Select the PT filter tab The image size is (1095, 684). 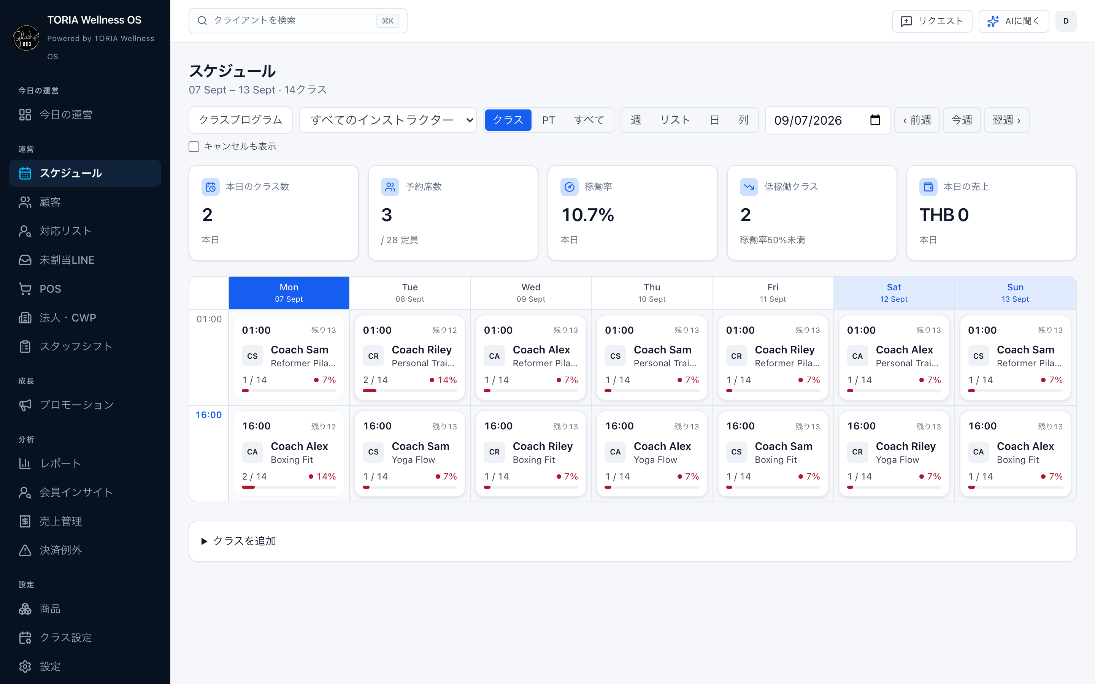[548, 120]
